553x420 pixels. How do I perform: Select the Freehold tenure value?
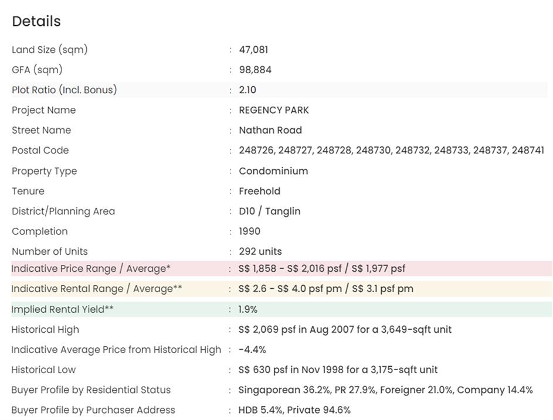(259, 191)
